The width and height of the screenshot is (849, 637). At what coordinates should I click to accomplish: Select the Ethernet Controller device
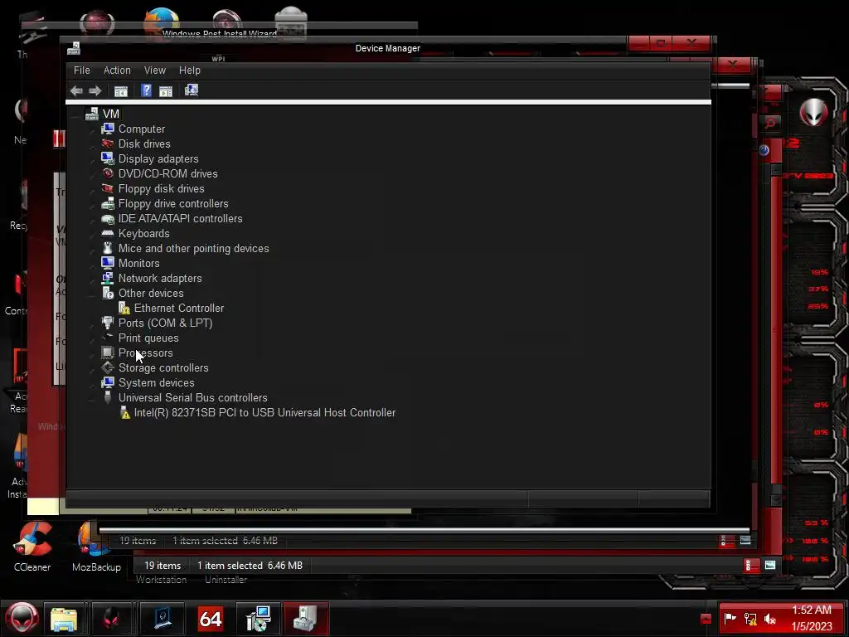coord(179,309)
